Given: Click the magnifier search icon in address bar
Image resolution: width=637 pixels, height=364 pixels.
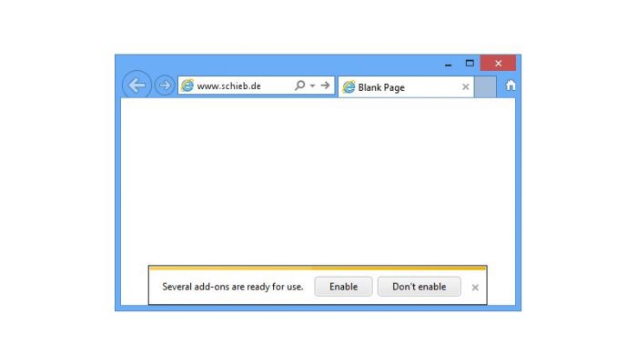Looking at the screenshot, I should tap(299, 86).
